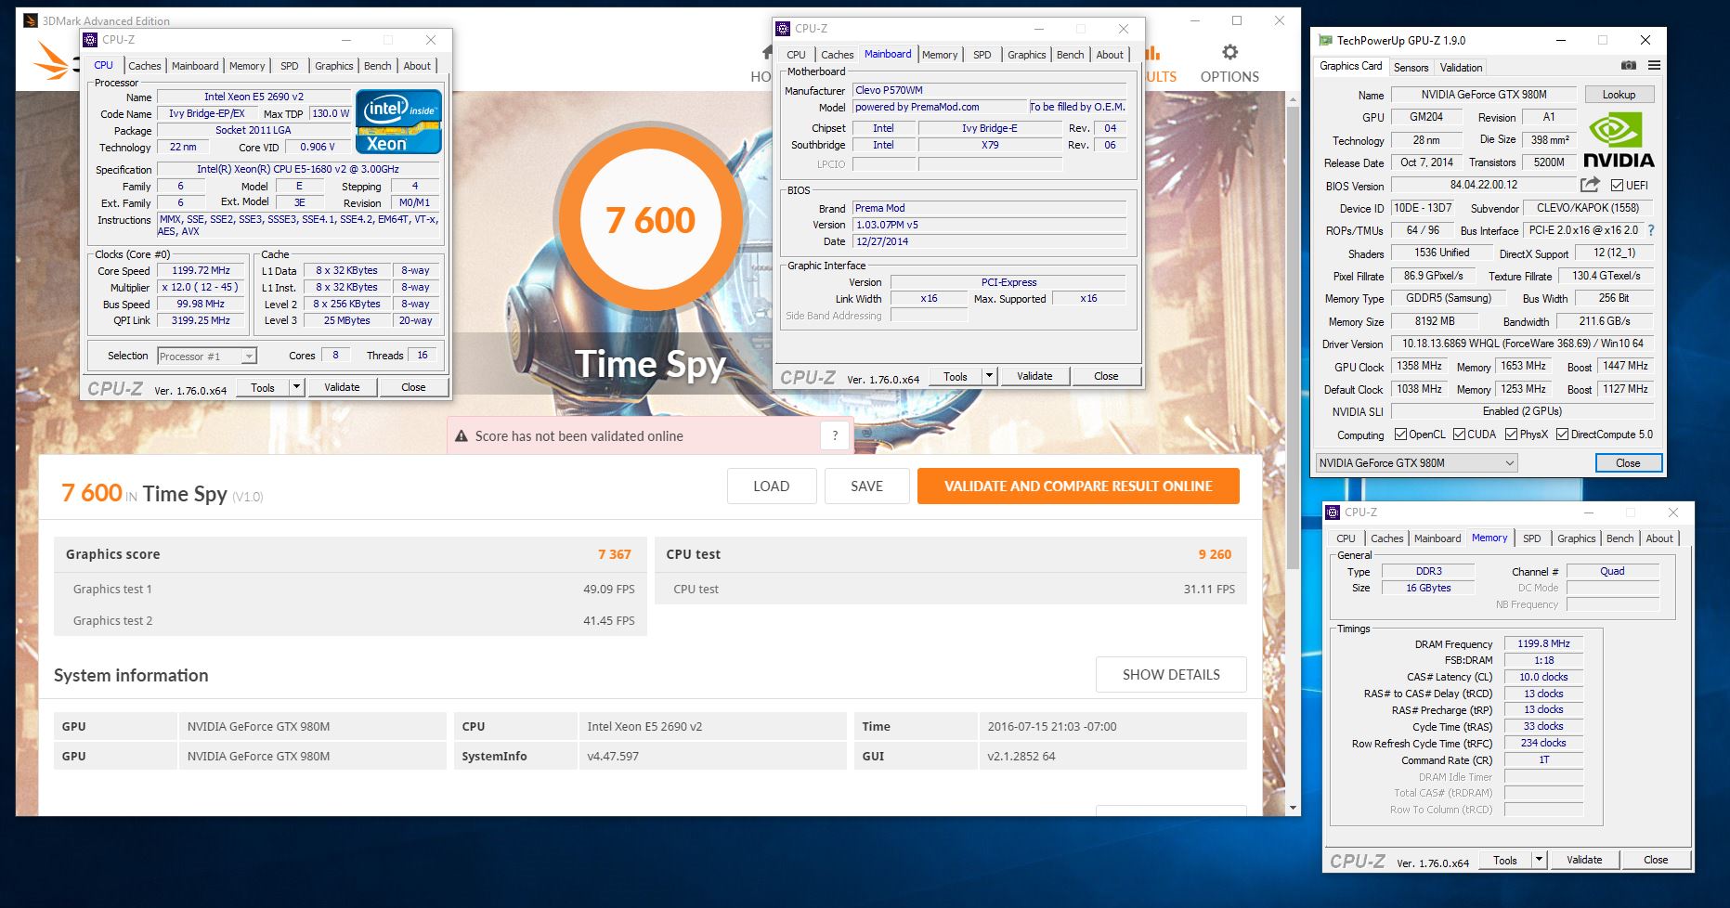Click the LOAD button in 3DMark

click(772, 486)
